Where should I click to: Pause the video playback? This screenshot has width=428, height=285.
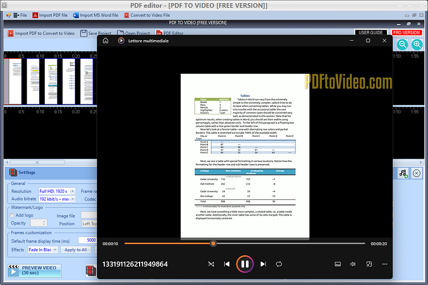tap(245, 264)
